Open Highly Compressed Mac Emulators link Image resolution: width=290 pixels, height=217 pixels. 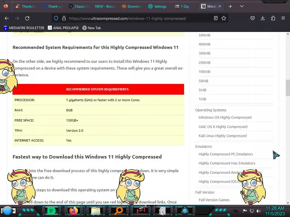point(227,163)
